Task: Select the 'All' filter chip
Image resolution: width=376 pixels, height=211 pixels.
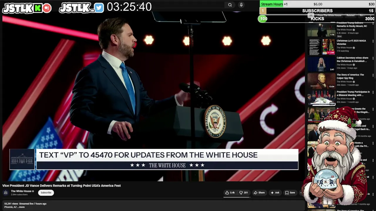Action: pyautogui.click(x=310, y=15)
